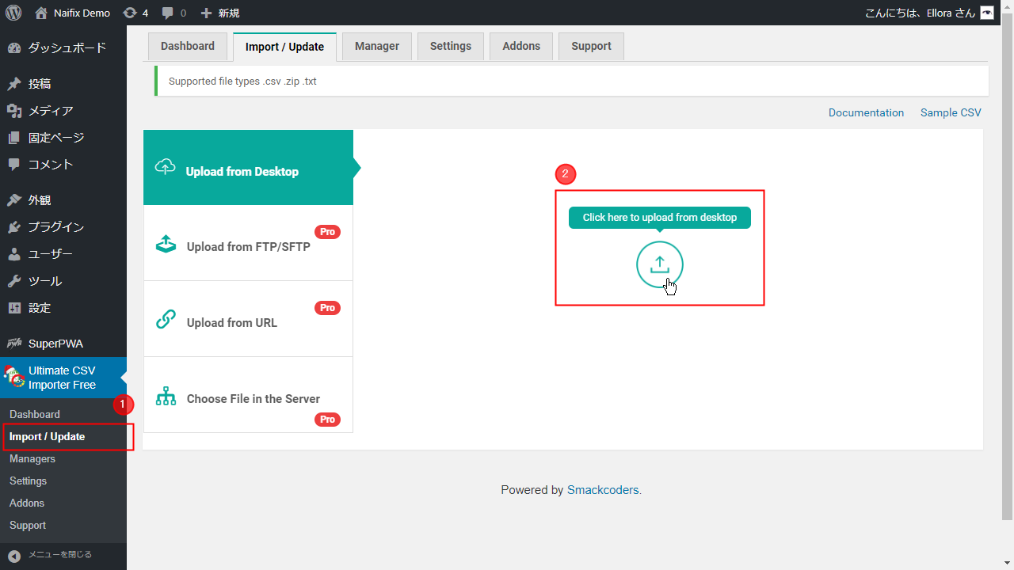Click the cloud upload icon for Desktop
Viewport: 1014px width, 570px height.
point(165,167)
